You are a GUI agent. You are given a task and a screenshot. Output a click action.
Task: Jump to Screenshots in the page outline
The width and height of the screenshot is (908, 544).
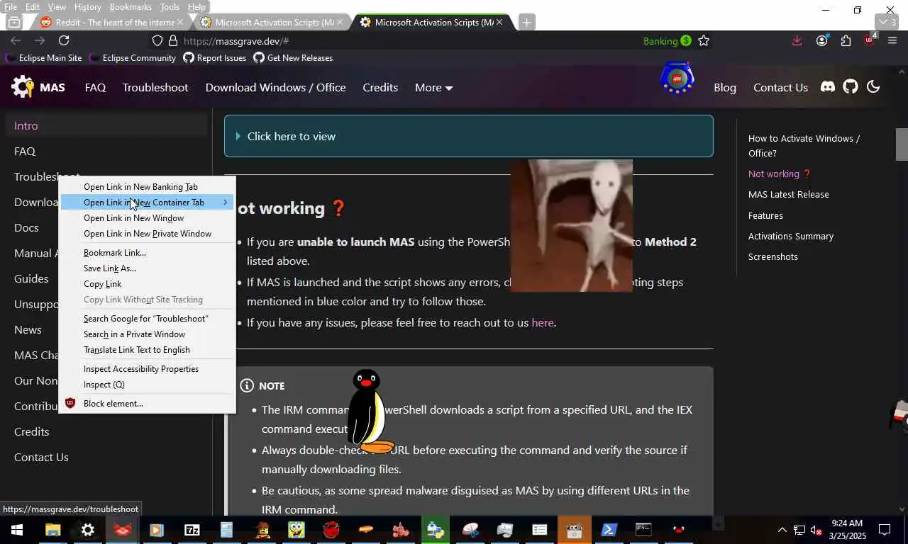pos(773,256)
